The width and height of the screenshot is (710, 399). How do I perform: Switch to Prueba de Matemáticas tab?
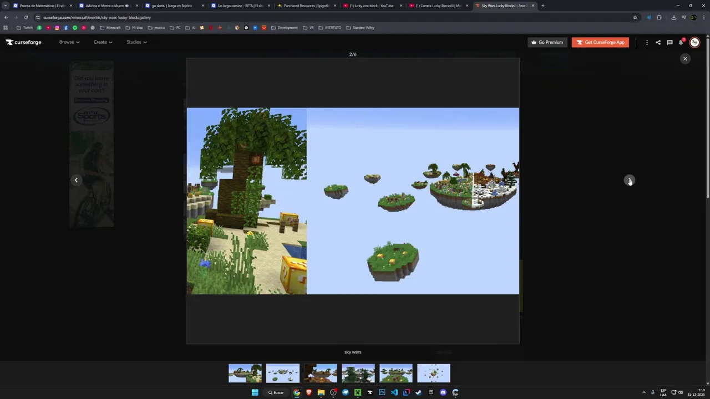(43, 6)
